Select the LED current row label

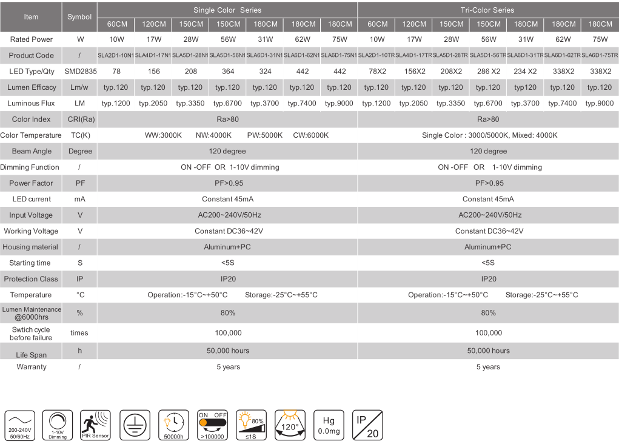[x=32, y=199]
